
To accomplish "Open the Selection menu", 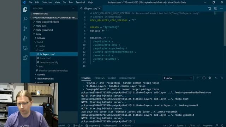I will tap(47, 2).
